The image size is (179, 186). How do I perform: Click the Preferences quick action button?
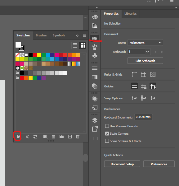[159, 164]
